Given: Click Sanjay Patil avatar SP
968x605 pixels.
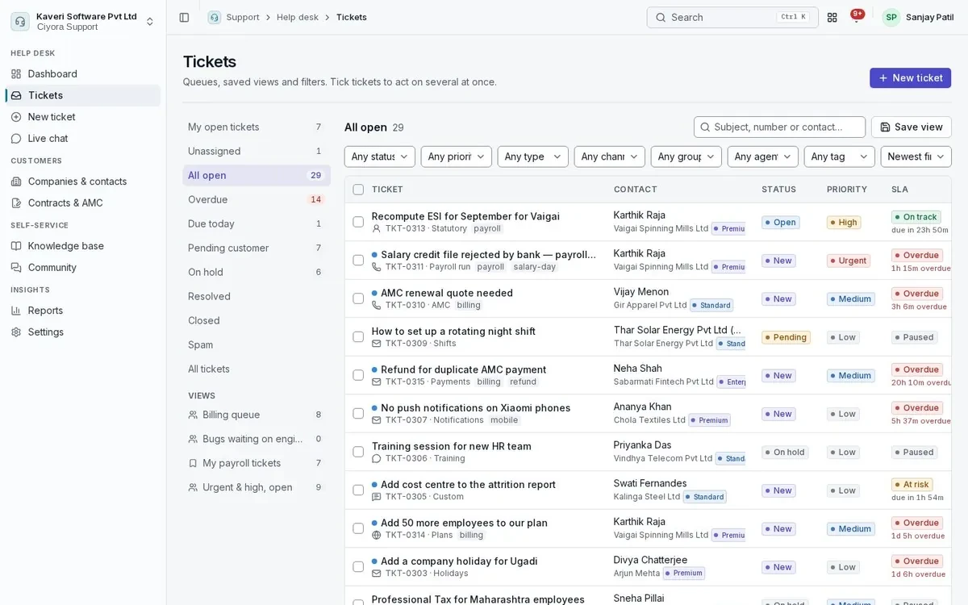Looking at the screenshot, I should point(891,17).
